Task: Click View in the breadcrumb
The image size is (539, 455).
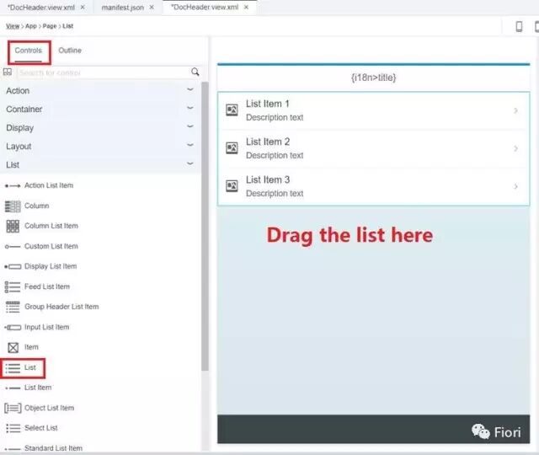Action: [13, 26]
